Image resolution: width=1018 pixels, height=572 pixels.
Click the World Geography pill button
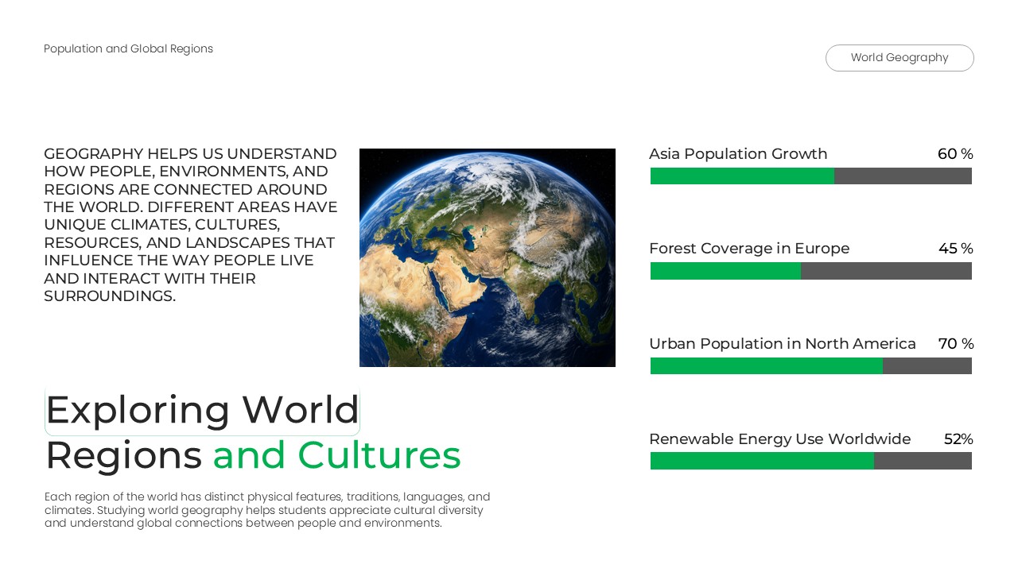point(899,58)
